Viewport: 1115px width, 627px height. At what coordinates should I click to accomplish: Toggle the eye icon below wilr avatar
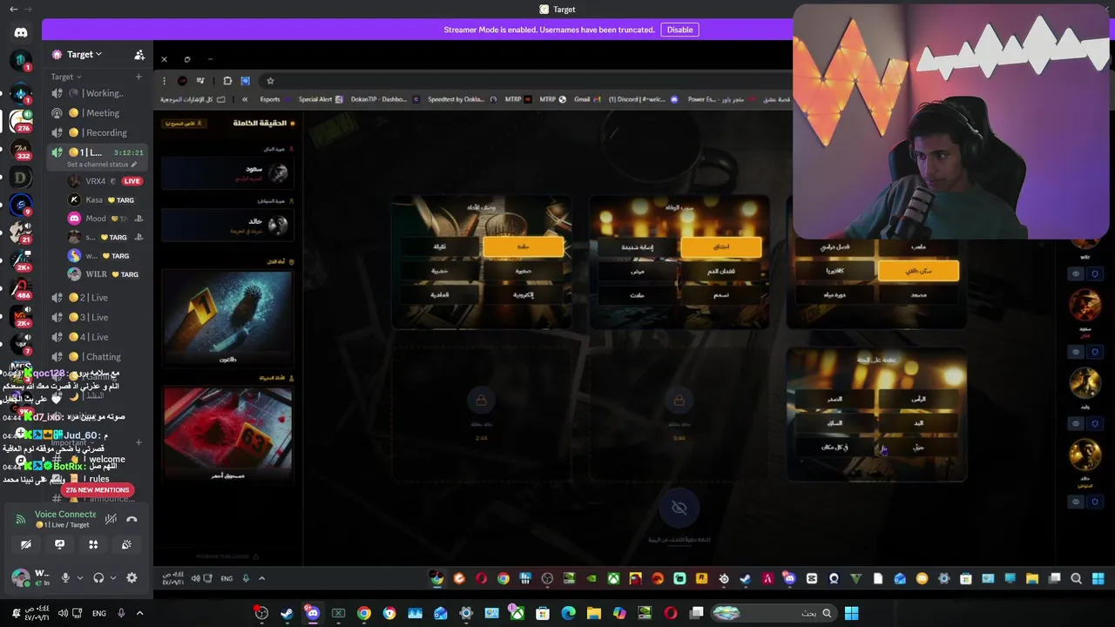[1076, 274]
